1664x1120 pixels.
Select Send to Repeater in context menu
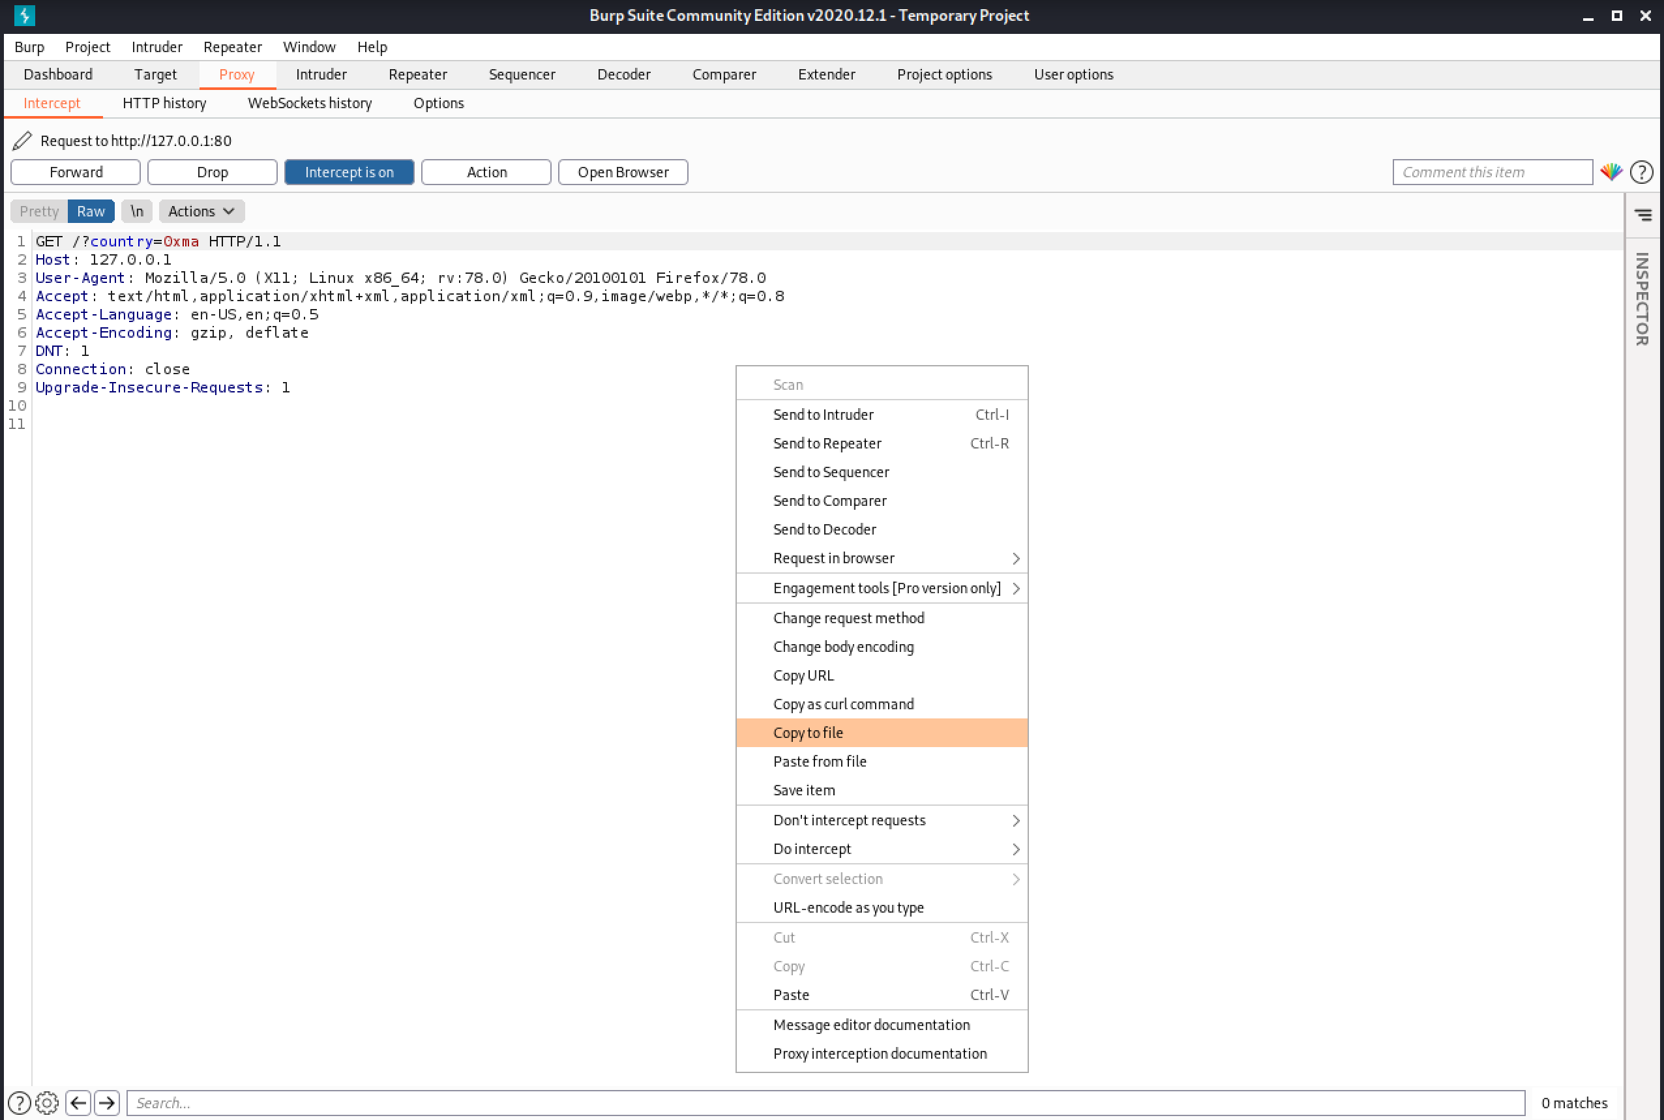point(882,443)
